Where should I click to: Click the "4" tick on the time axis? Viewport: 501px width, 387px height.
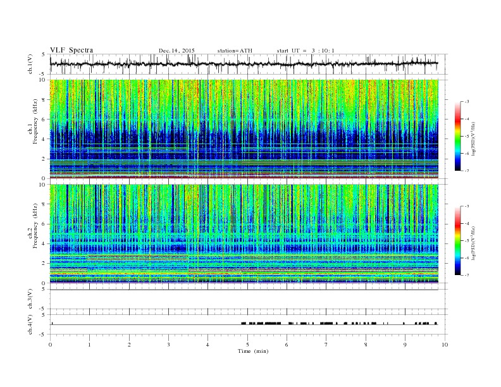coord(208,345)
